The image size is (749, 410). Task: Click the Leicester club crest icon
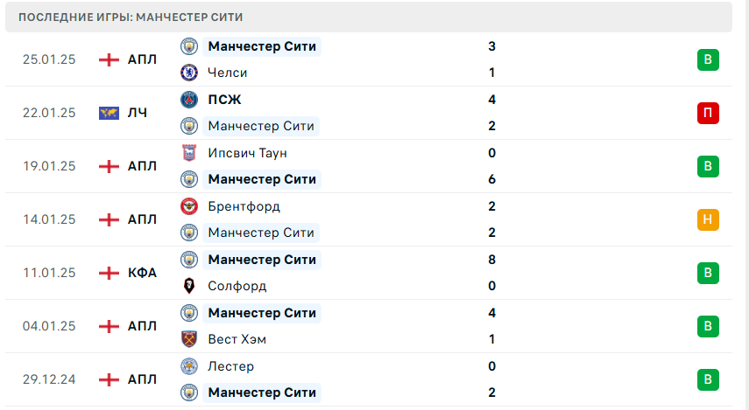click(188, 366)
